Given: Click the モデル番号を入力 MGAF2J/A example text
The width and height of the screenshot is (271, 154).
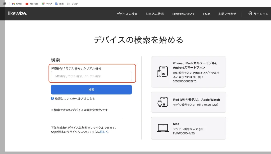Looking at the screenshot, I should [x=196, y=105].
